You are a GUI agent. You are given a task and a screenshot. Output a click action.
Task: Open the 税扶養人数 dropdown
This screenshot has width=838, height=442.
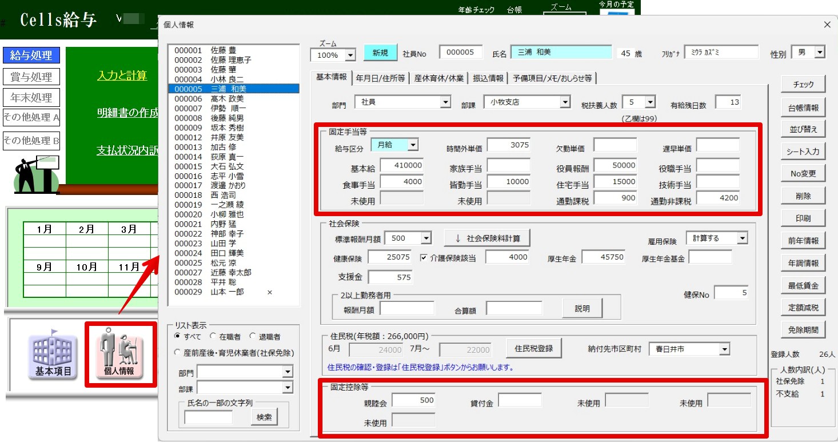pos(650,103)
